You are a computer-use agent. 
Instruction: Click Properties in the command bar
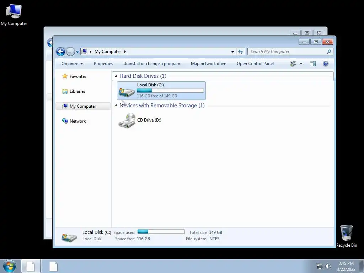103,64
